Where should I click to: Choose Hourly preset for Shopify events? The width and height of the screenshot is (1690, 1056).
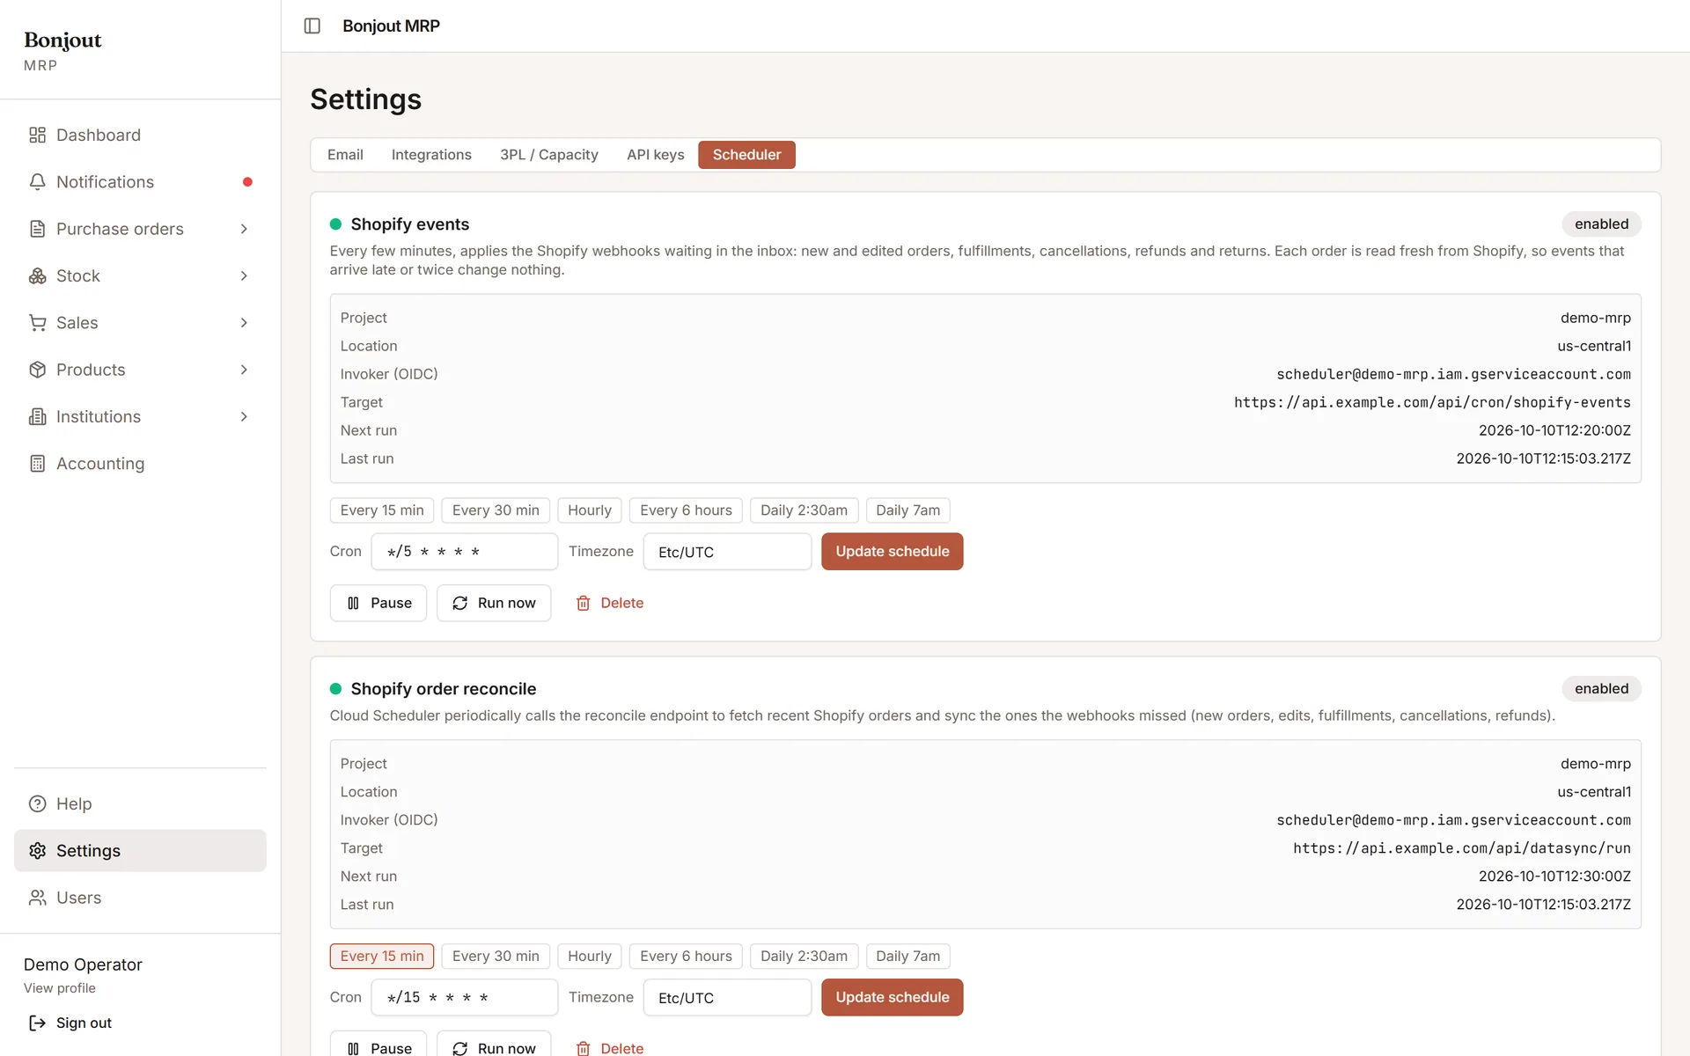[590, 510]
